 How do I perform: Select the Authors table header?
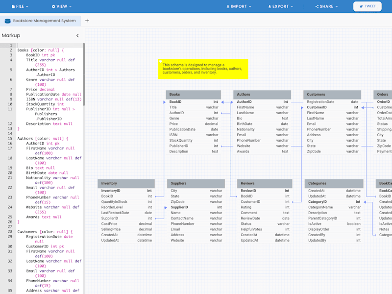(x=262, y=95)
